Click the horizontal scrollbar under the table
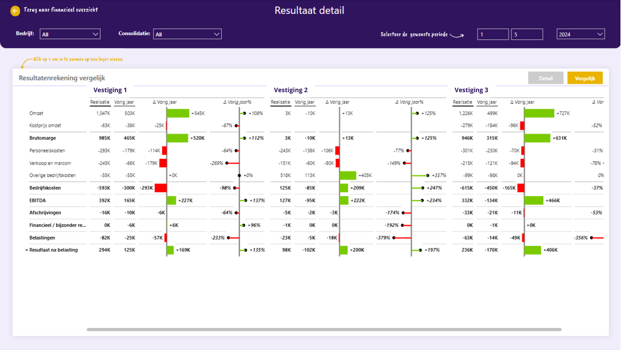This screenshot has height=350, width=622. coord(323,330)
